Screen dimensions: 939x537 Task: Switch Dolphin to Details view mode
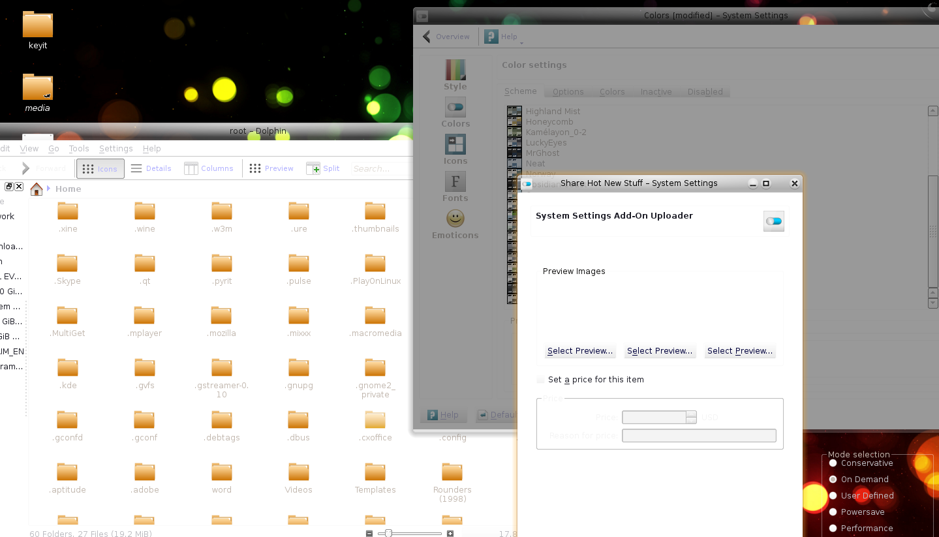point(151,168)
